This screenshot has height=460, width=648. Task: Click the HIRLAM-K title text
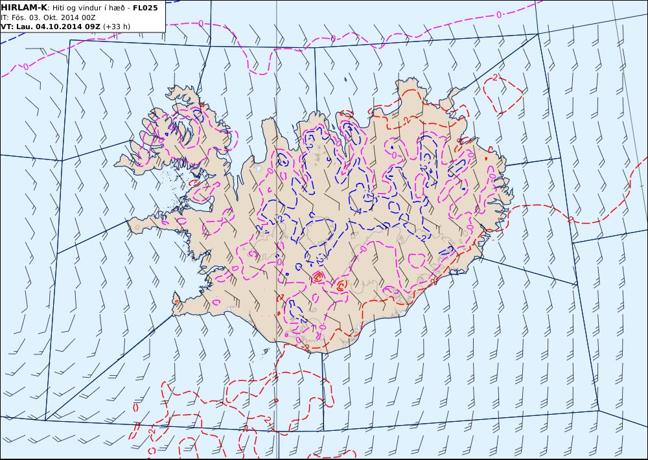(x=25, y=7)
